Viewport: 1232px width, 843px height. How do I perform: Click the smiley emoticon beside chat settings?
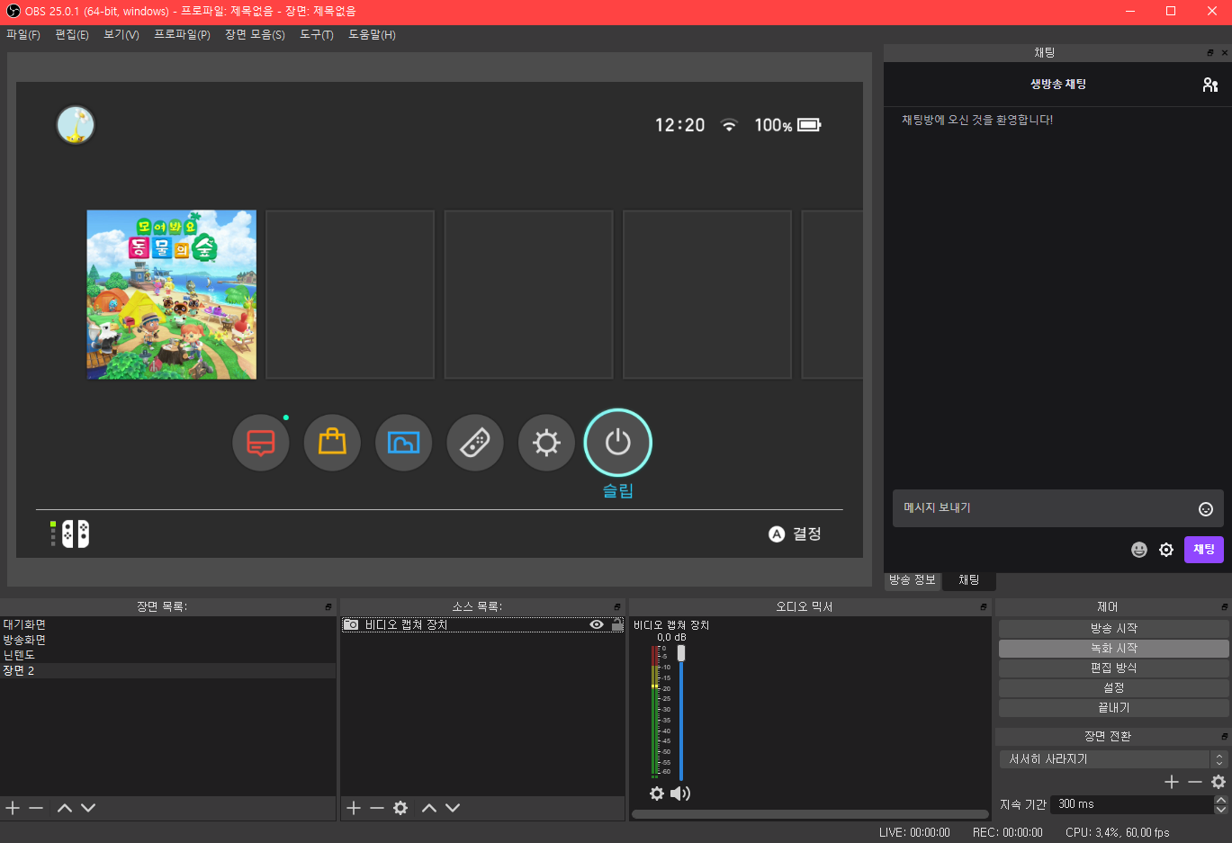tap(1139, 550)
